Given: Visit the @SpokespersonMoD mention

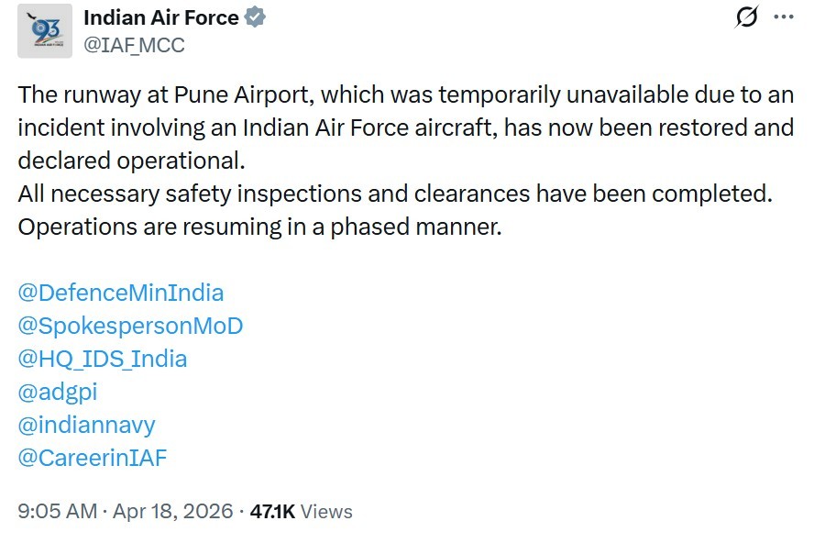Looking at the screenshot, I should coord(130,326).
